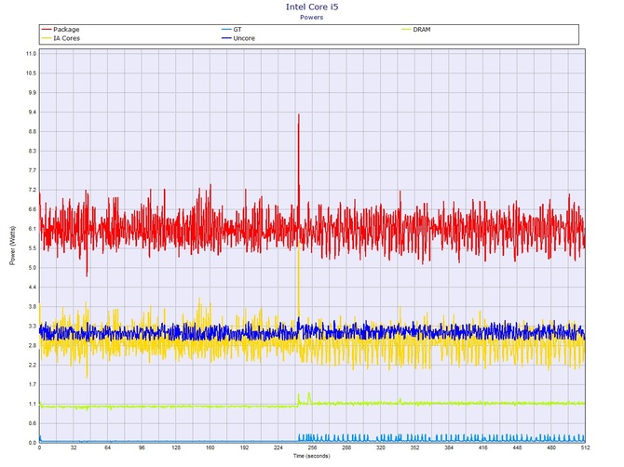This screenshot has height=467, width=624.
Task: Click the DRAM legend label
Action: [x=422, y=30]
